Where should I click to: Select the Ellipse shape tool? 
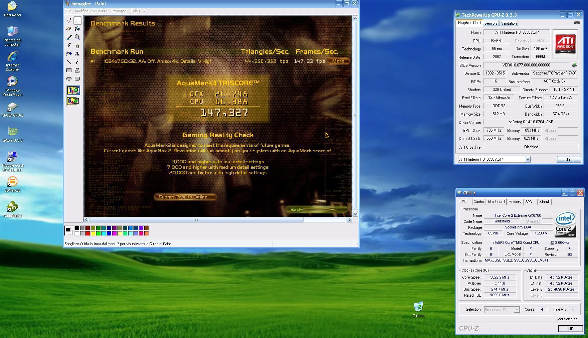[x=69, y=79]
